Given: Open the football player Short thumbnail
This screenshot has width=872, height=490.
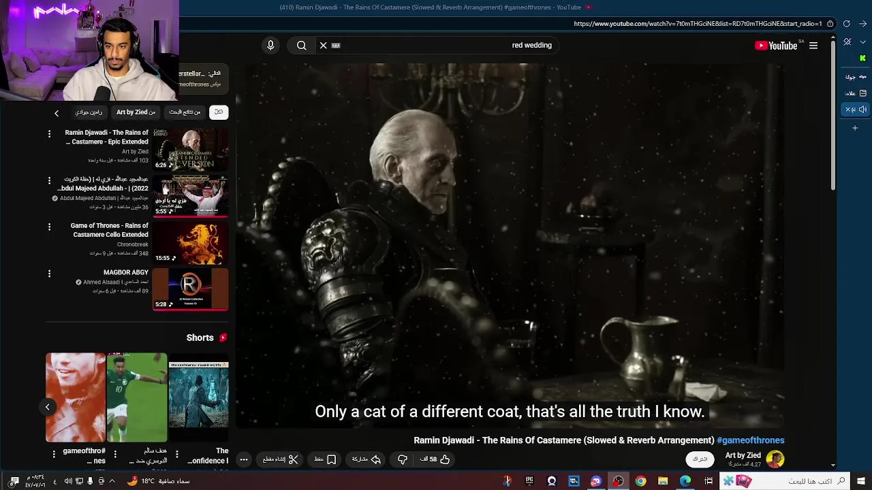Looking at the screenshot, I should (137, 397).
